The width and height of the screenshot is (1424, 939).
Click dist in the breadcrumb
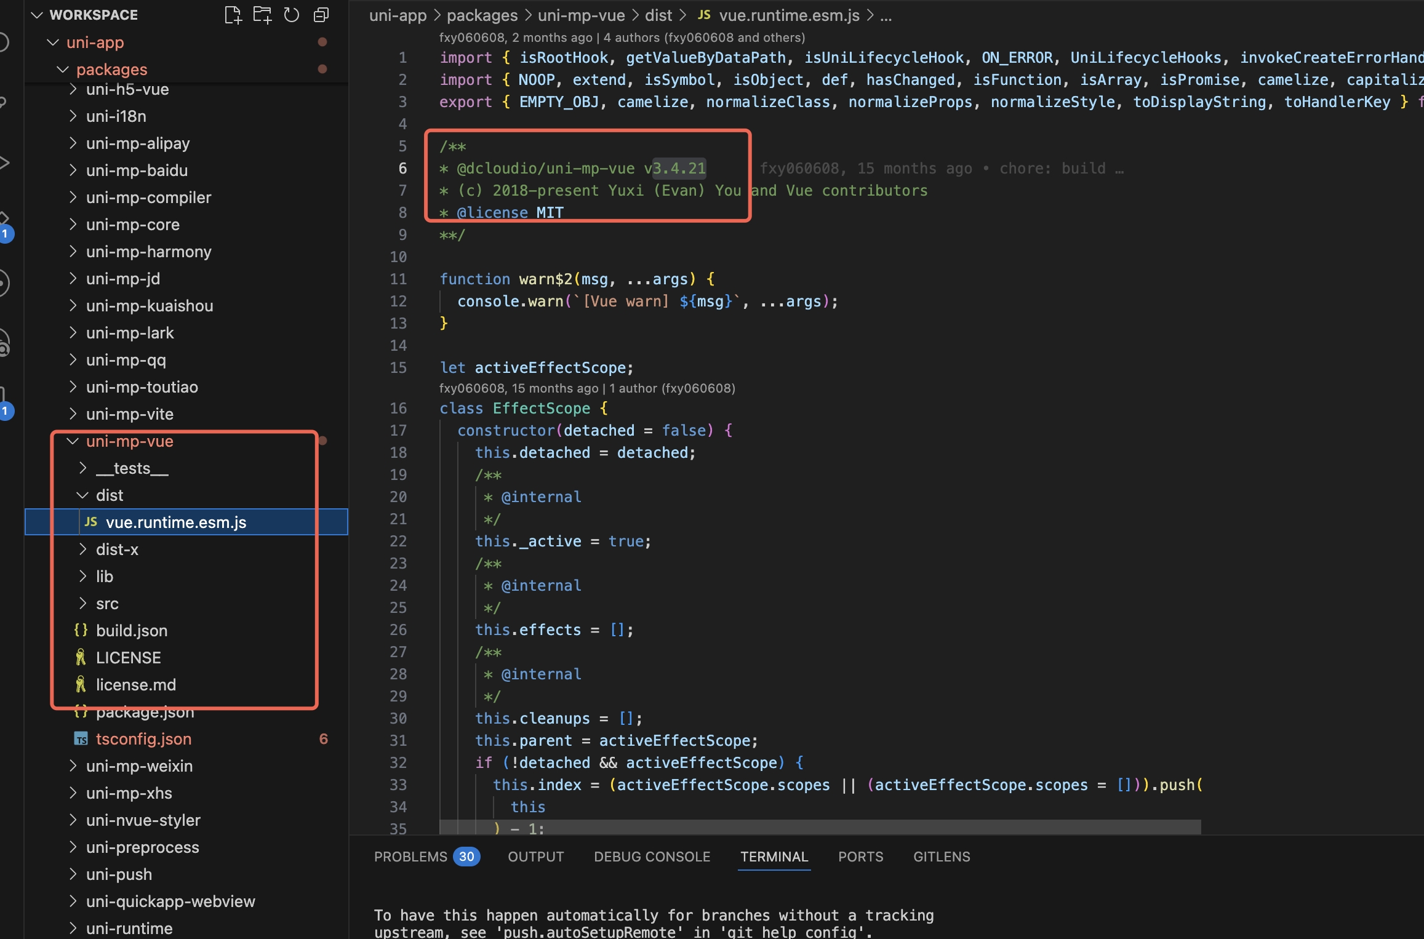coord(658,15)
